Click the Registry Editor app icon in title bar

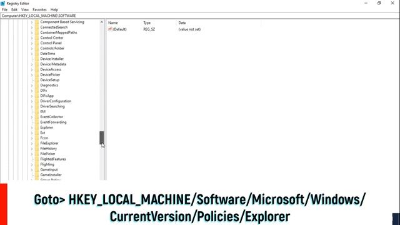2,3
